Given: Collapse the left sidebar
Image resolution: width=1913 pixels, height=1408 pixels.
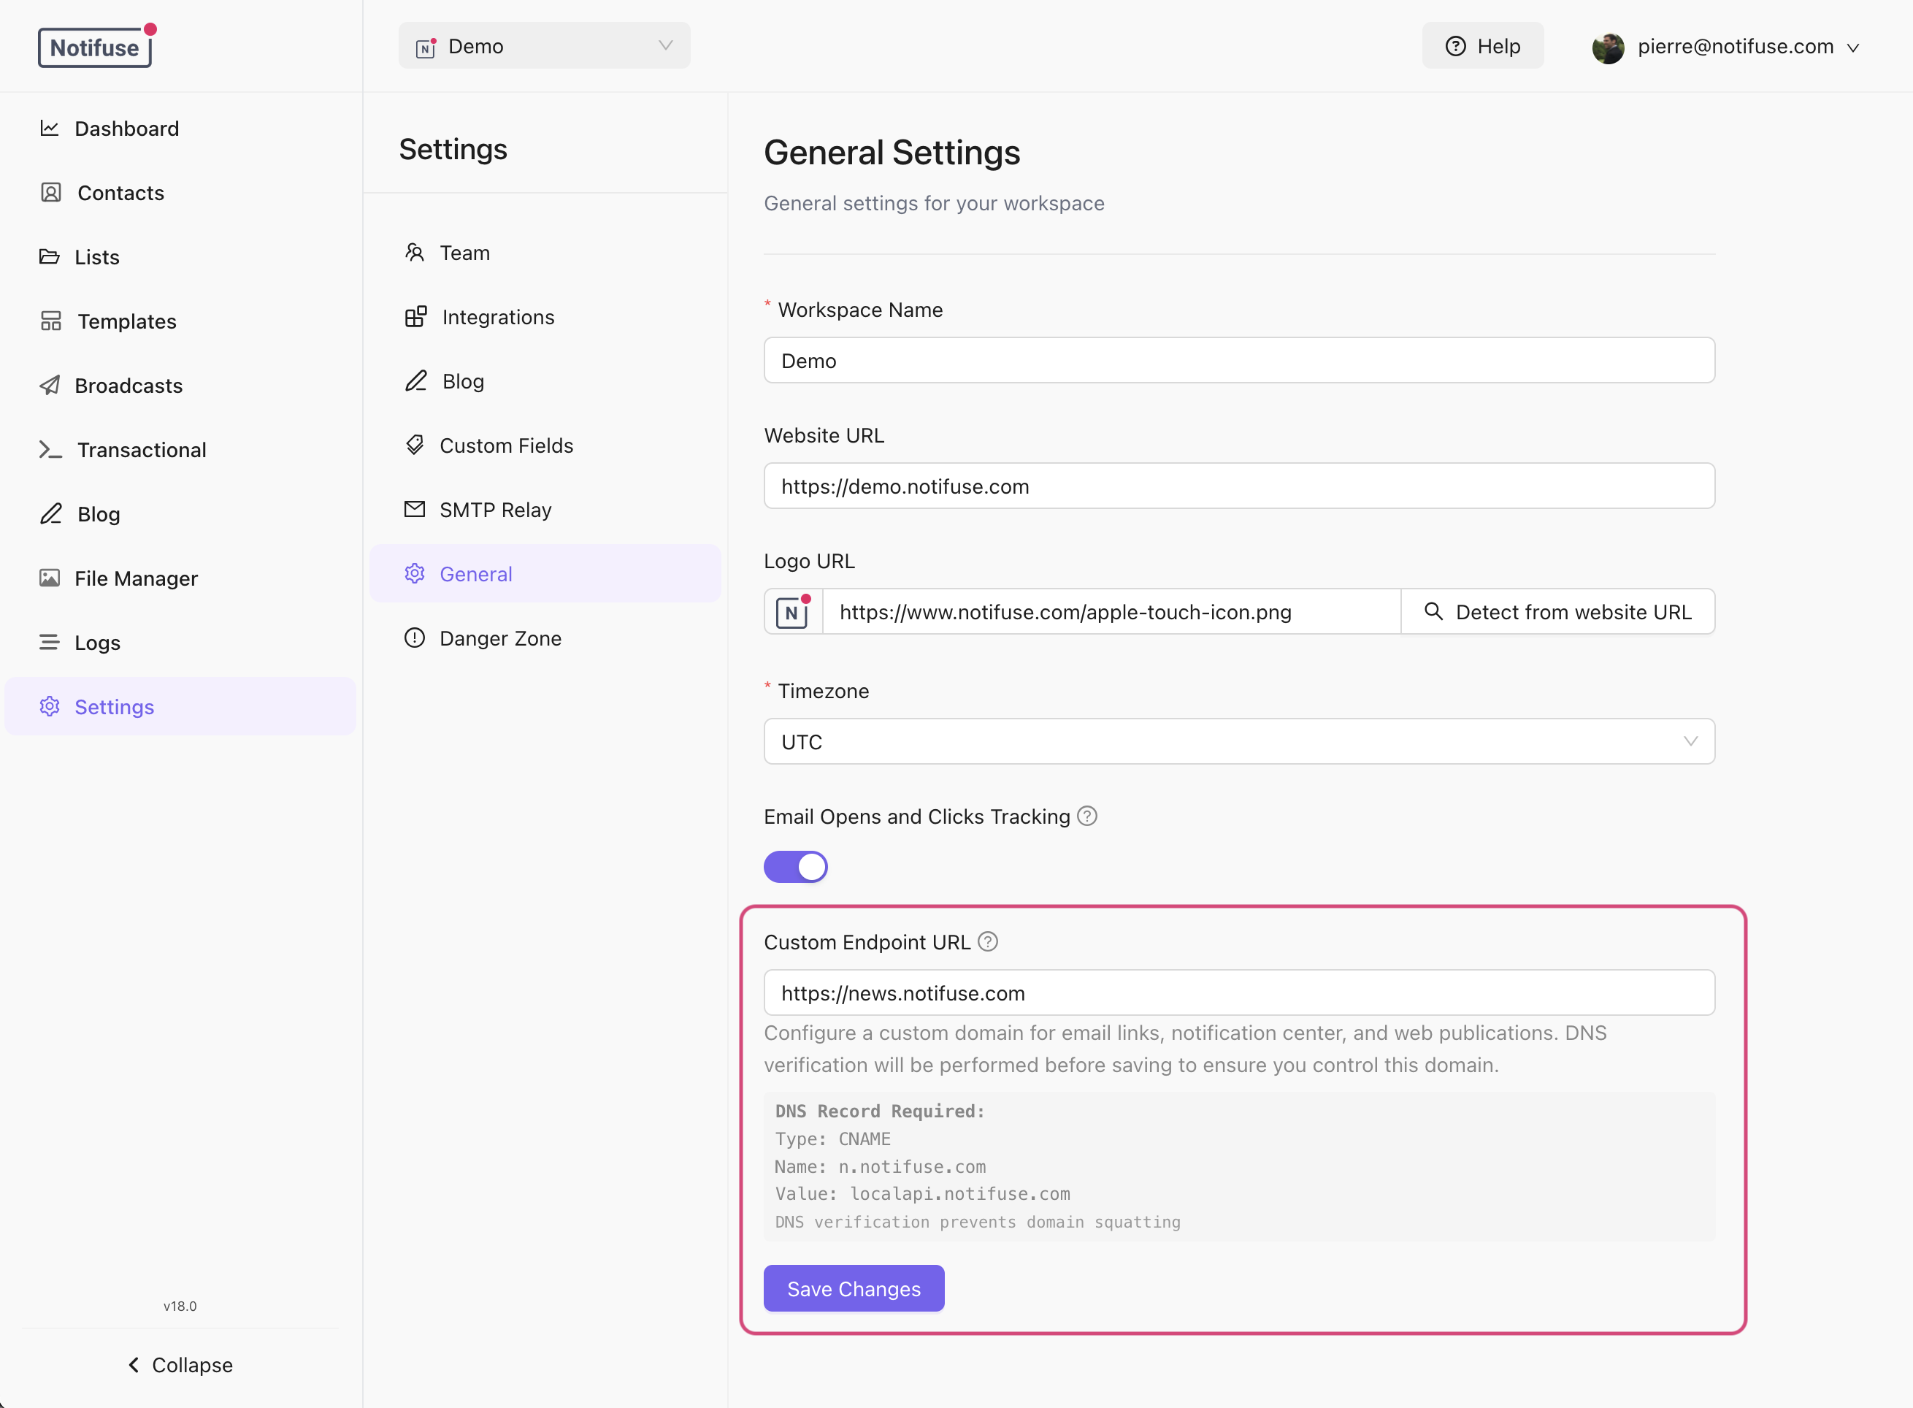Looking at the screenshot, I should [180, 1364].
